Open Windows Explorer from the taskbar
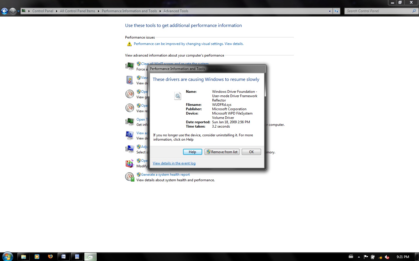The height and width of the screenshot is (261, 419). 24,257
